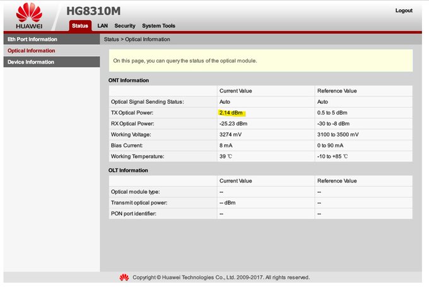429x287 pixels.
Task: Click the 0.5 to 5 dBm reference value
Action: [332, 113]
